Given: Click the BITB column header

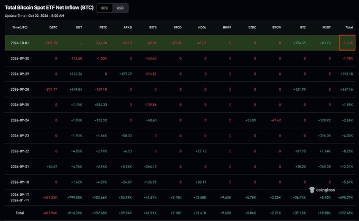Looking at the screenshot, I should point(153,27).
